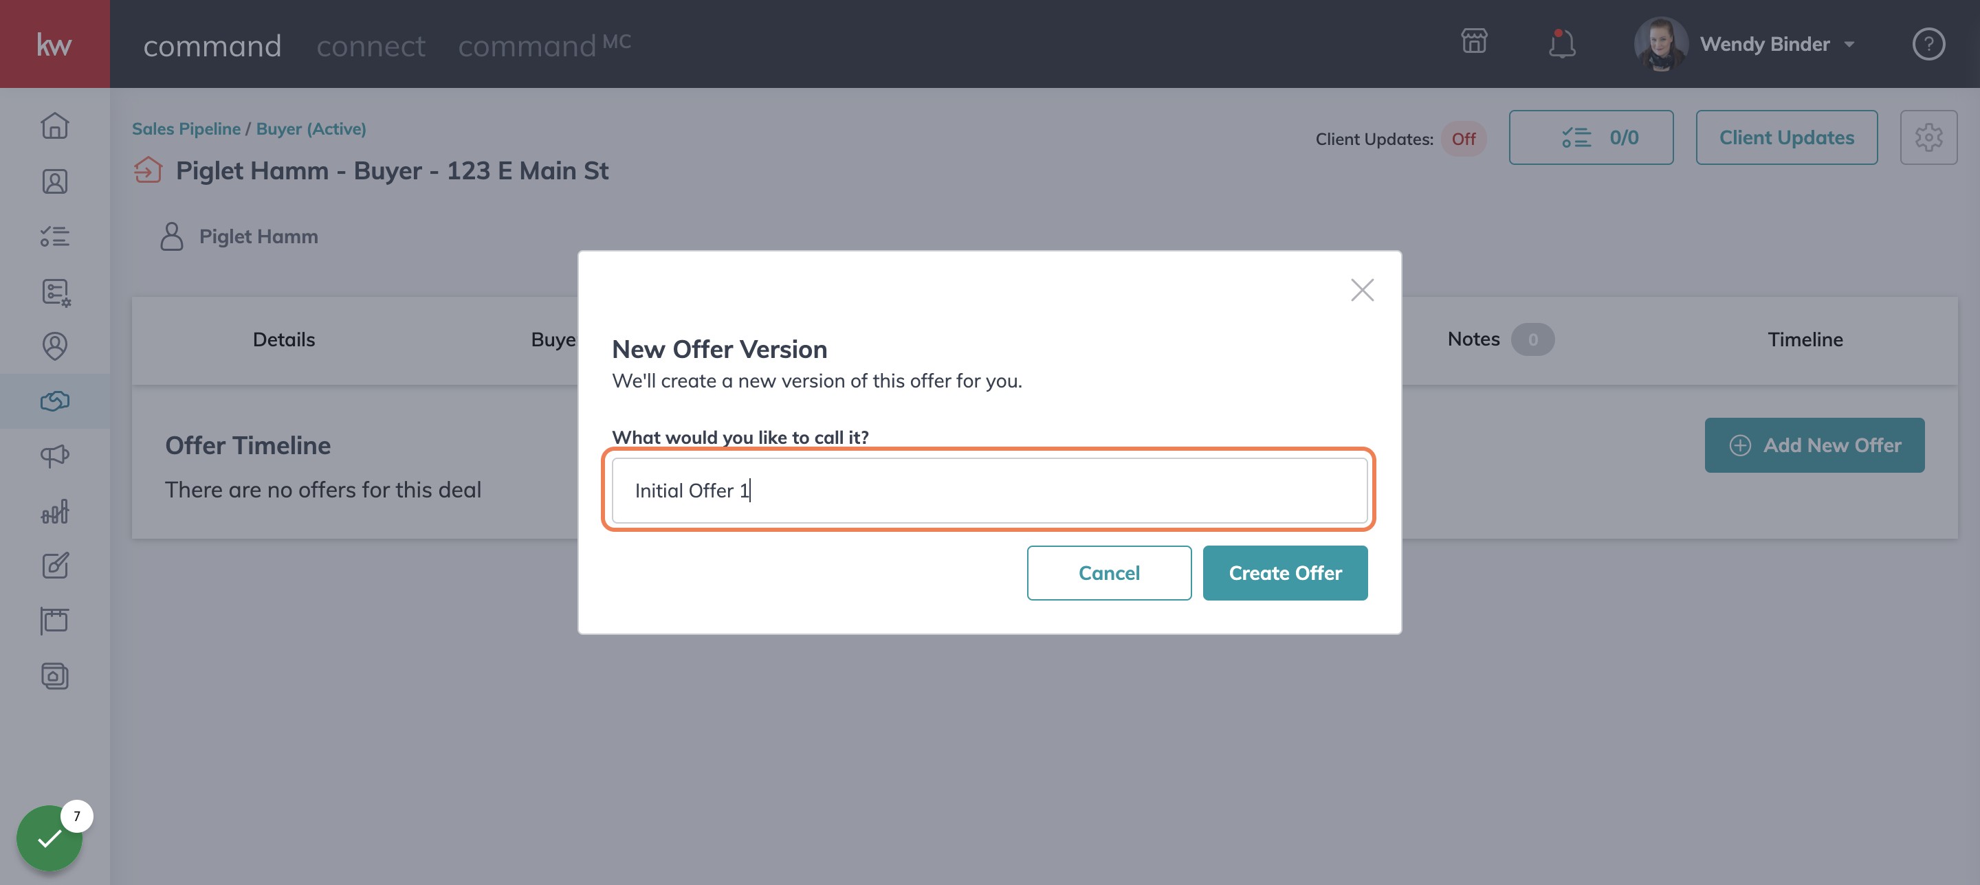1980x885 pixels.
Task: Open the Tasks checklist sidebar icon
Action: point(54,236)
